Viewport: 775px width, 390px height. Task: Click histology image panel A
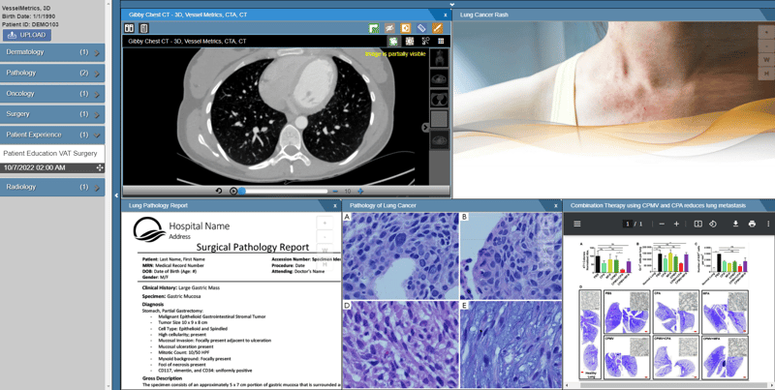pos(401,256)
